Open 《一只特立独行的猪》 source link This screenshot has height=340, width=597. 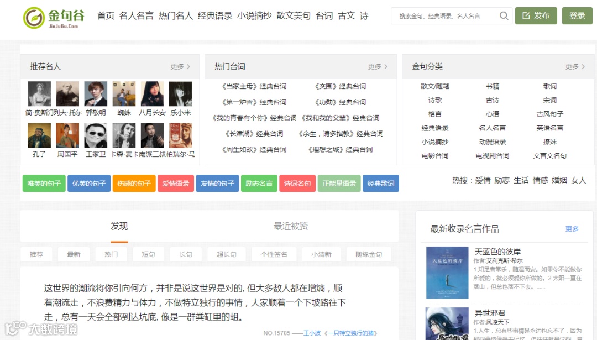(350, 333)
